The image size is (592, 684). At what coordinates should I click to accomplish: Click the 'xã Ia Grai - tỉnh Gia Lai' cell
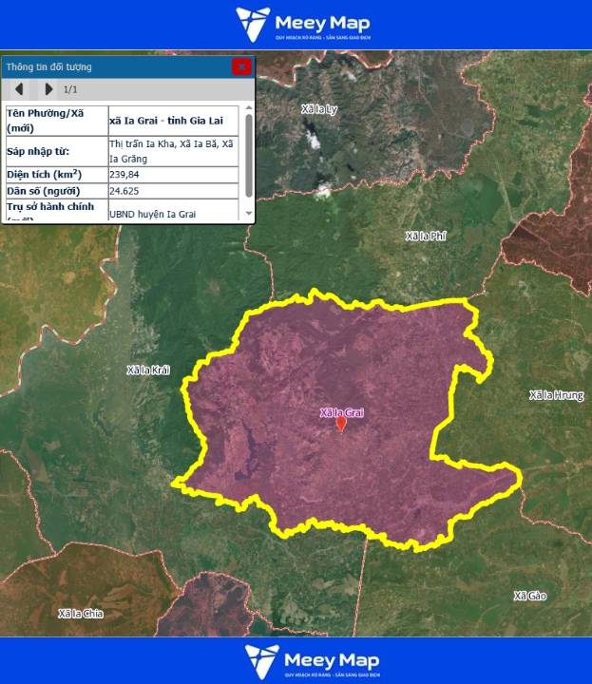pos(173,121)
